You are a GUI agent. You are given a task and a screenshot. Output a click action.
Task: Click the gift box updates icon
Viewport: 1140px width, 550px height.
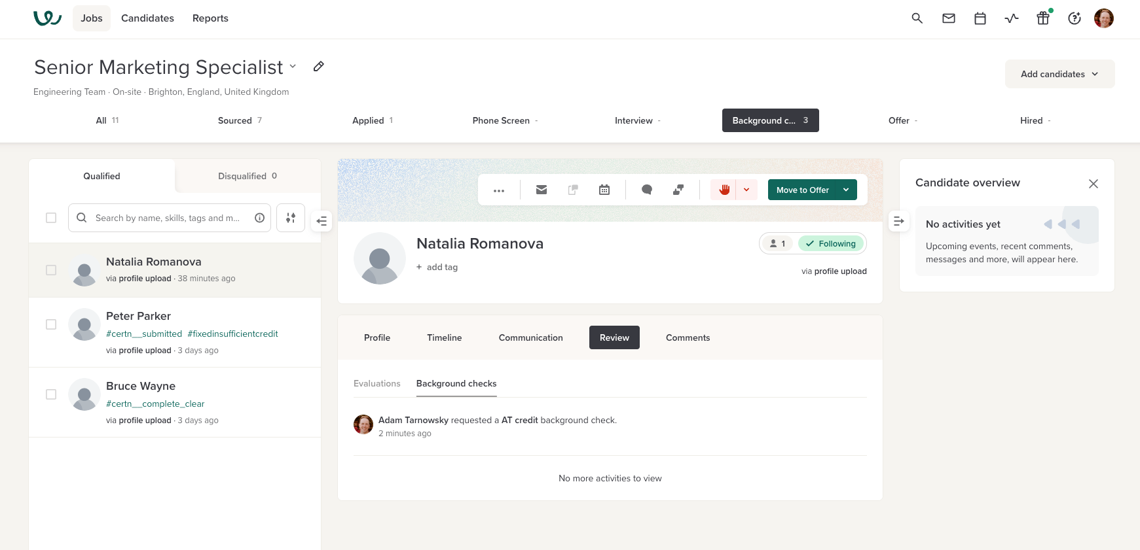(1042, 18)
